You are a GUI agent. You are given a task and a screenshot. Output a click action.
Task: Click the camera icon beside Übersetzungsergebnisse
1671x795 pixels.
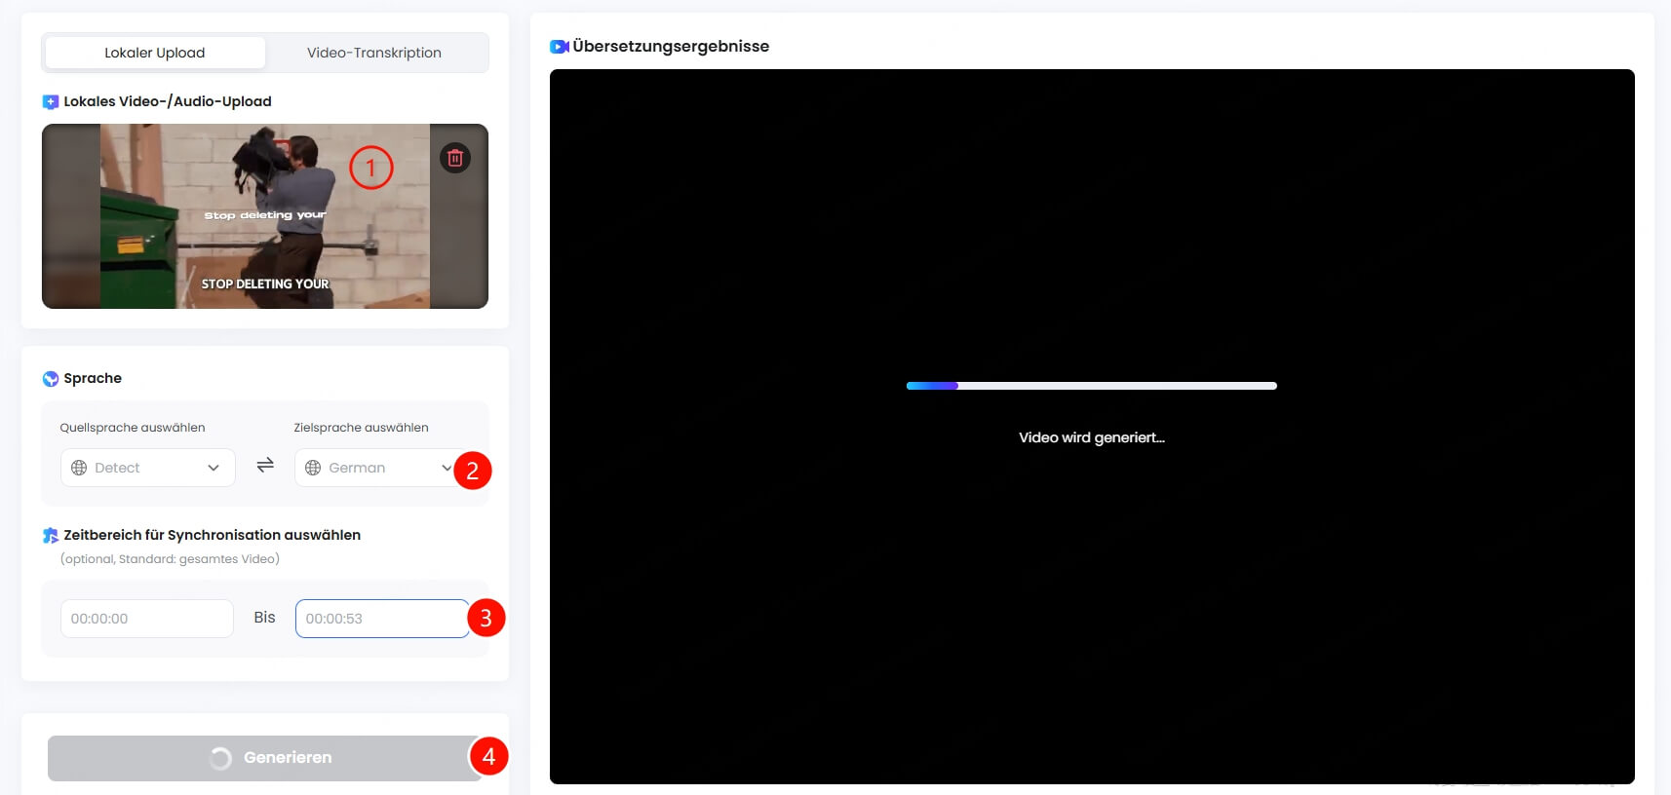pyautogui.click(x=559, y=47)
